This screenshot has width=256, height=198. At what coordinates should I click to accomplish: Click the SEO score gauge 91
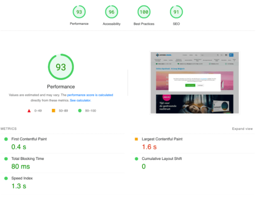coord(176,12)
